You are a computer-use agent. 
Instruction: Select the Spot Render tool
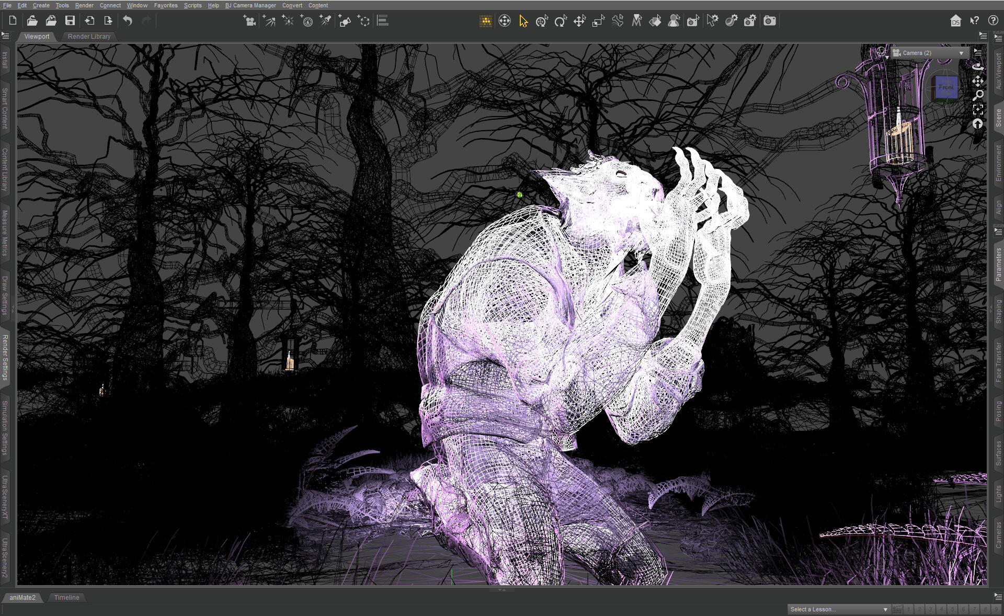[x=693, y=21]
